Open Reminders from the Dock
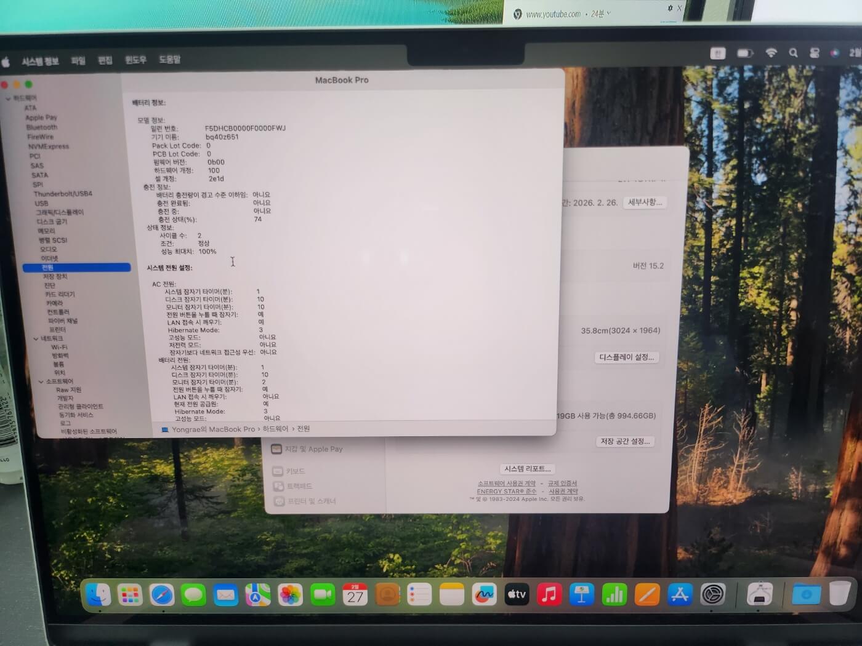The height and width of the screenshot is (646, 862). tap(419, 595)
